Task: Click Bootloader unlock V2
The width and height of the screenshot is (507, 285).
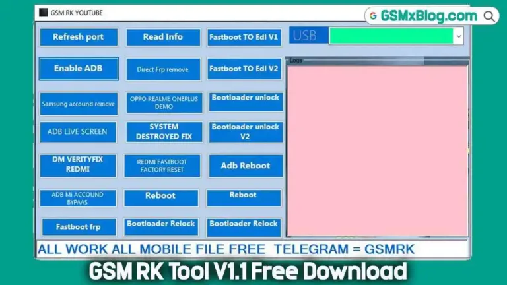Action: (246, 132)
